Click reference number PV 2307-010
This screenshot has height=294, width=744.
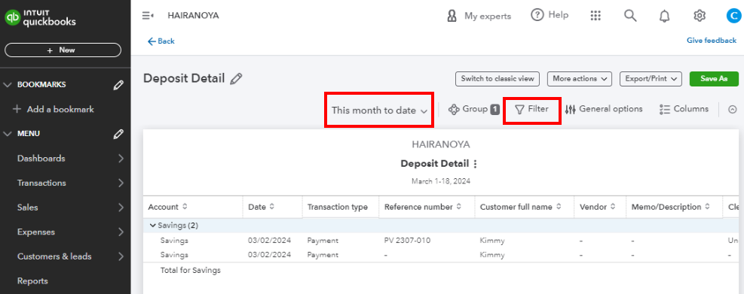408,241
